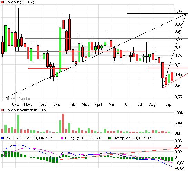Click the 0,75 price axis label
Image resolution: width=188 pixels, height=171 pixels.
click(x=178, y=56)
